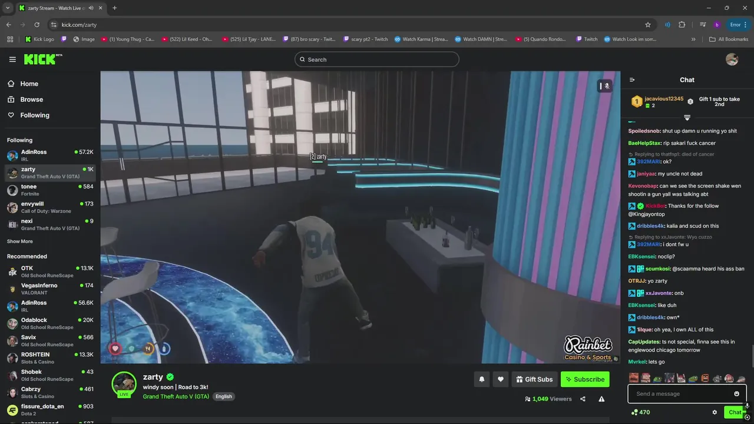Screen dimensions: 754x424
Task: Expand the pinned leaderboard chevron in chat
Action: [687, 118]
